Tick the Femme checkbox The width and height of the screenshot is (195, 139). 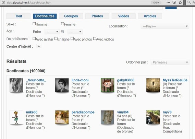pos(63,24)
